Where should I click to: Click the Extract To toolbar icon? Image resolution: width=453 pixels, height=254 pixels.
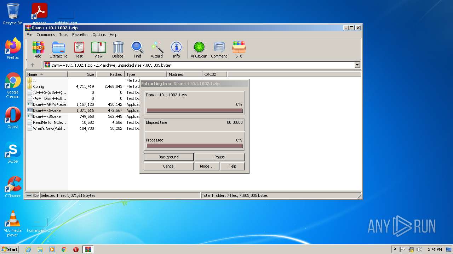tap(58, 50)
